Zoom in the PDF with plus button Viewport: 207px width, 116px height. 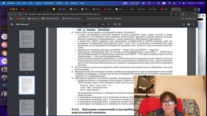point(109,24)
